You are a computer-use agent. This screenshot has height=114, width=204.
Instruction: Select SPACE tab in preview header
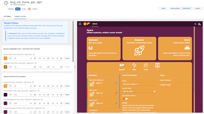(95, 24)
